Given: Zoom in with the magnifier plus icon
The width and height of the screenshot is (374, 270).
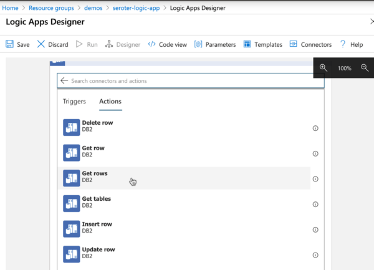Looking at the screenshot, I should point(323,67).
